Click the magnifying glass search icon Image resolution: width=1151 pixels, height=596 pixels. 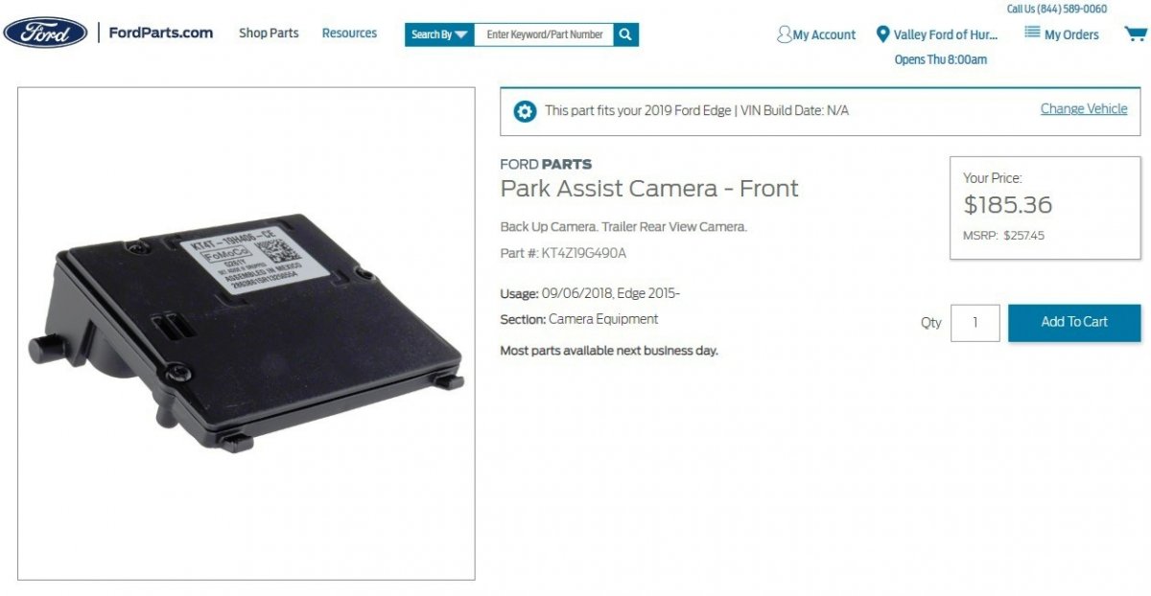625,34
